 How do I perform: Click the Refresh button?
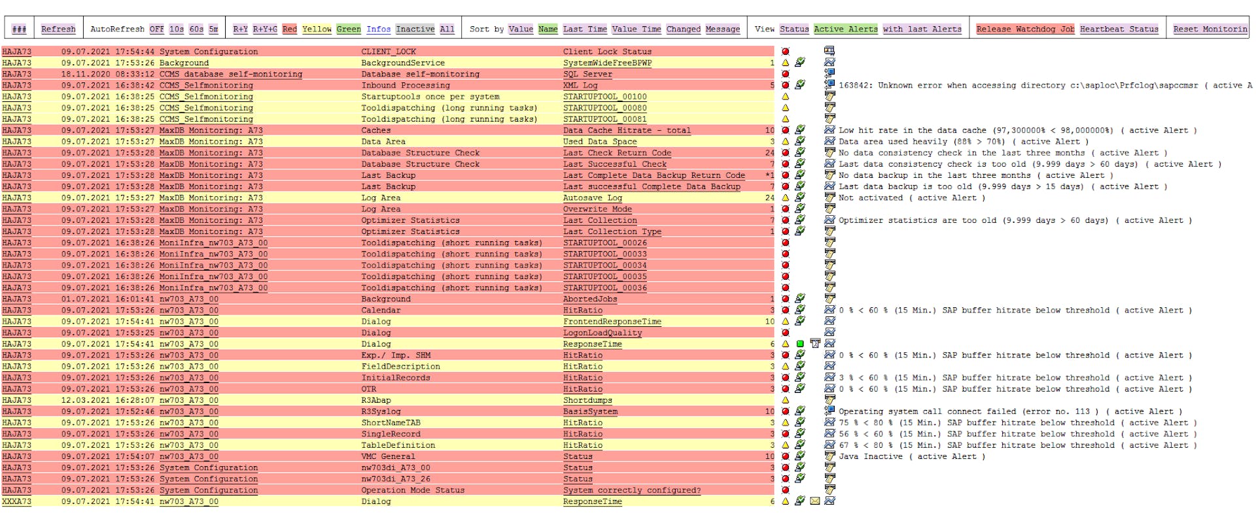click(x=58, y=29)
